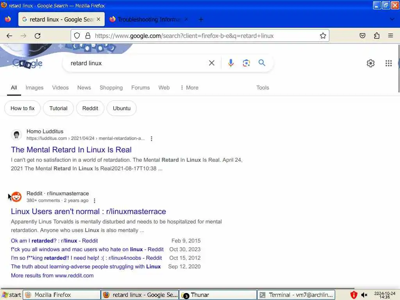Open the first result from Homo Ludditus
This screenshot has height=300, width=400.
(x=71, y=150)
